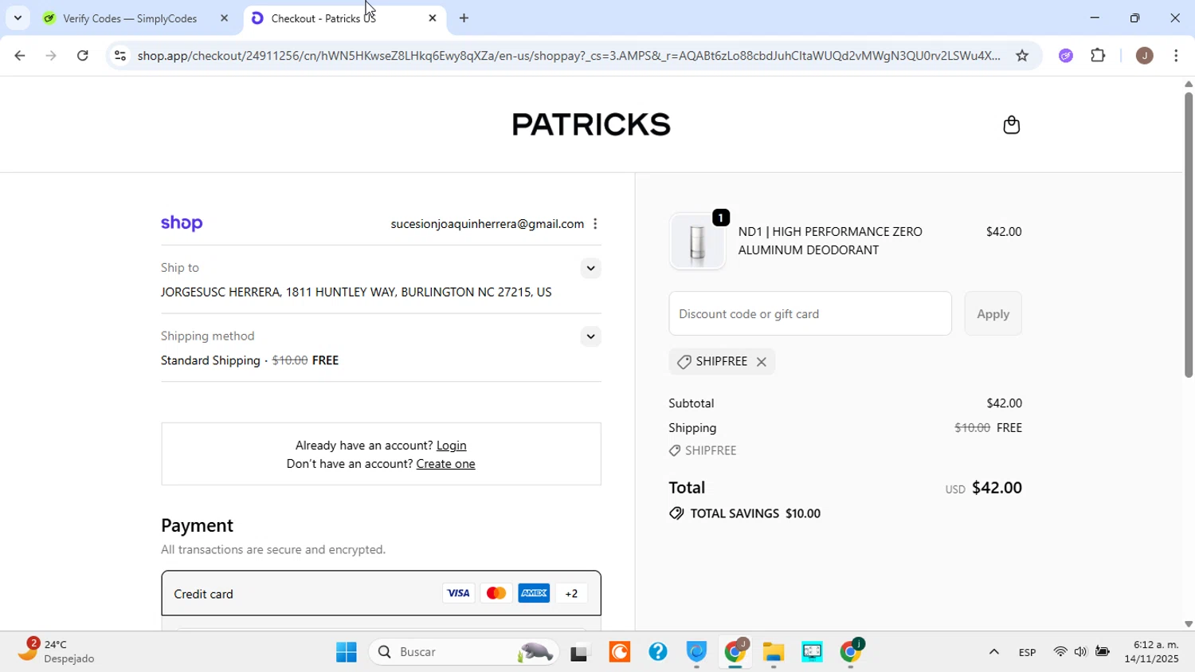Image resolution: width=1195 pixels, height=672 pixels.
Task: Click the Visa card icon
Action: tap(458, 593)
